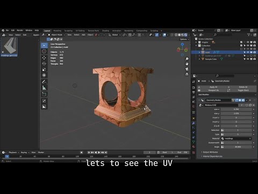The height and width of the screenshot is (194, 258).
Task: Choose the Move tool
Action: click(44, 58)
